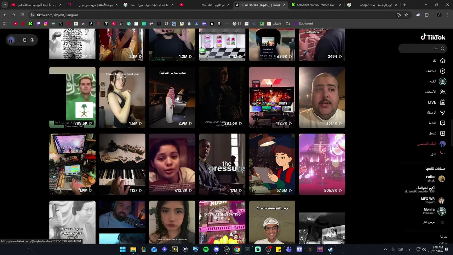Open the Chrome three-dots menu

click(448, 15)
